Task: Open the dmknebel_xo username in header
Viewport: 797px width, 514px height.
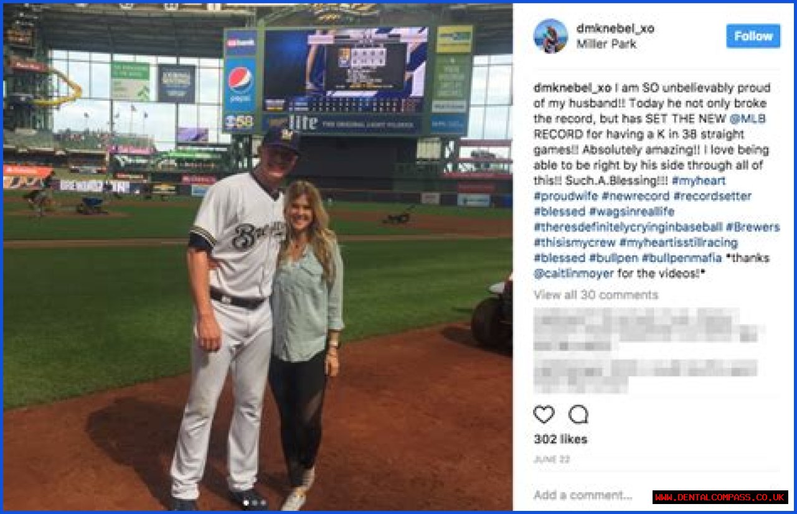Action: 615,29
